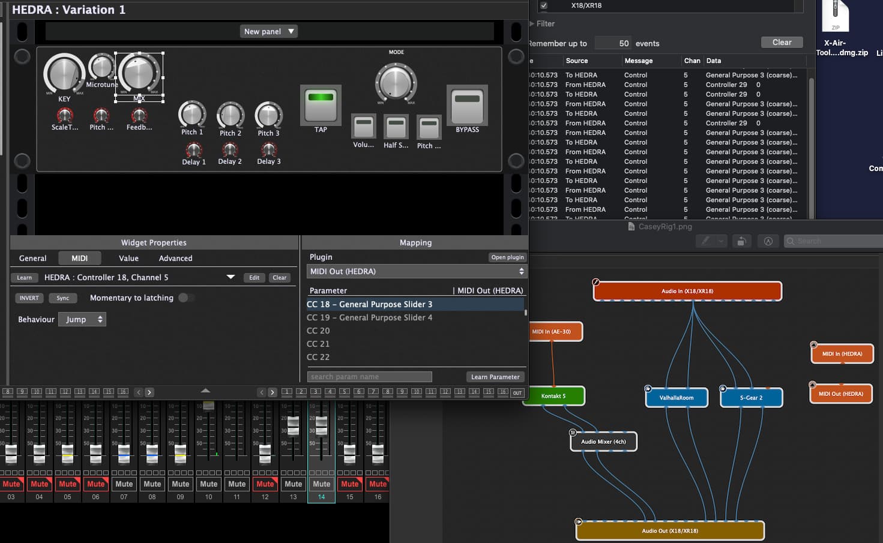Click the Learn Parameter button

tap(495, 377)
